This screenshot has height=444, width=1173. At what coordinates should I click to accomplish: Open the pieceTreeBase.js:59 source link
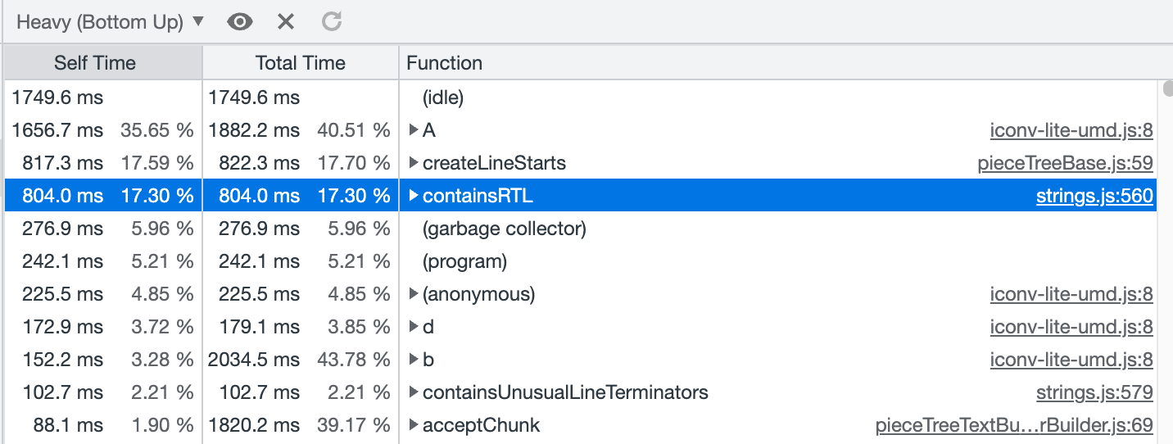(1065, 163)
